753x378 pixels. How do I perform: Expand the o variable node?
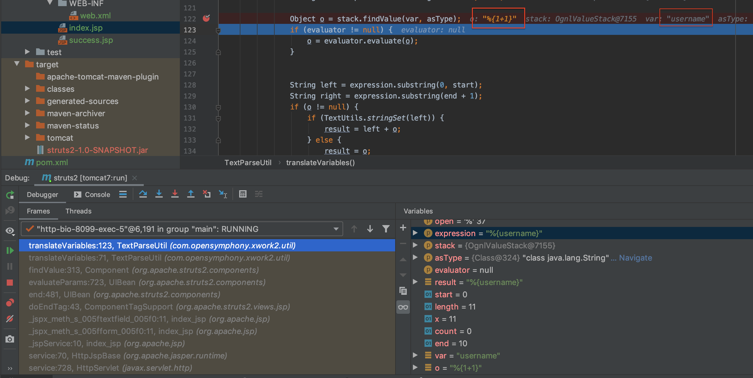coord(415,368)
